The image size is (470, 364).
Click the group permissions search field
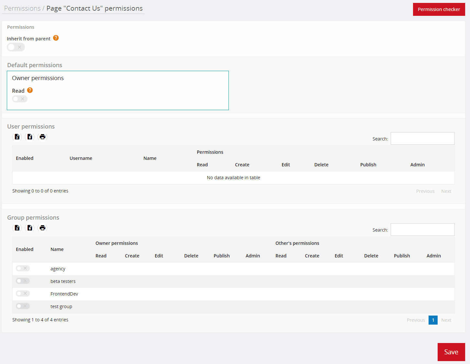tap(422, 229)
